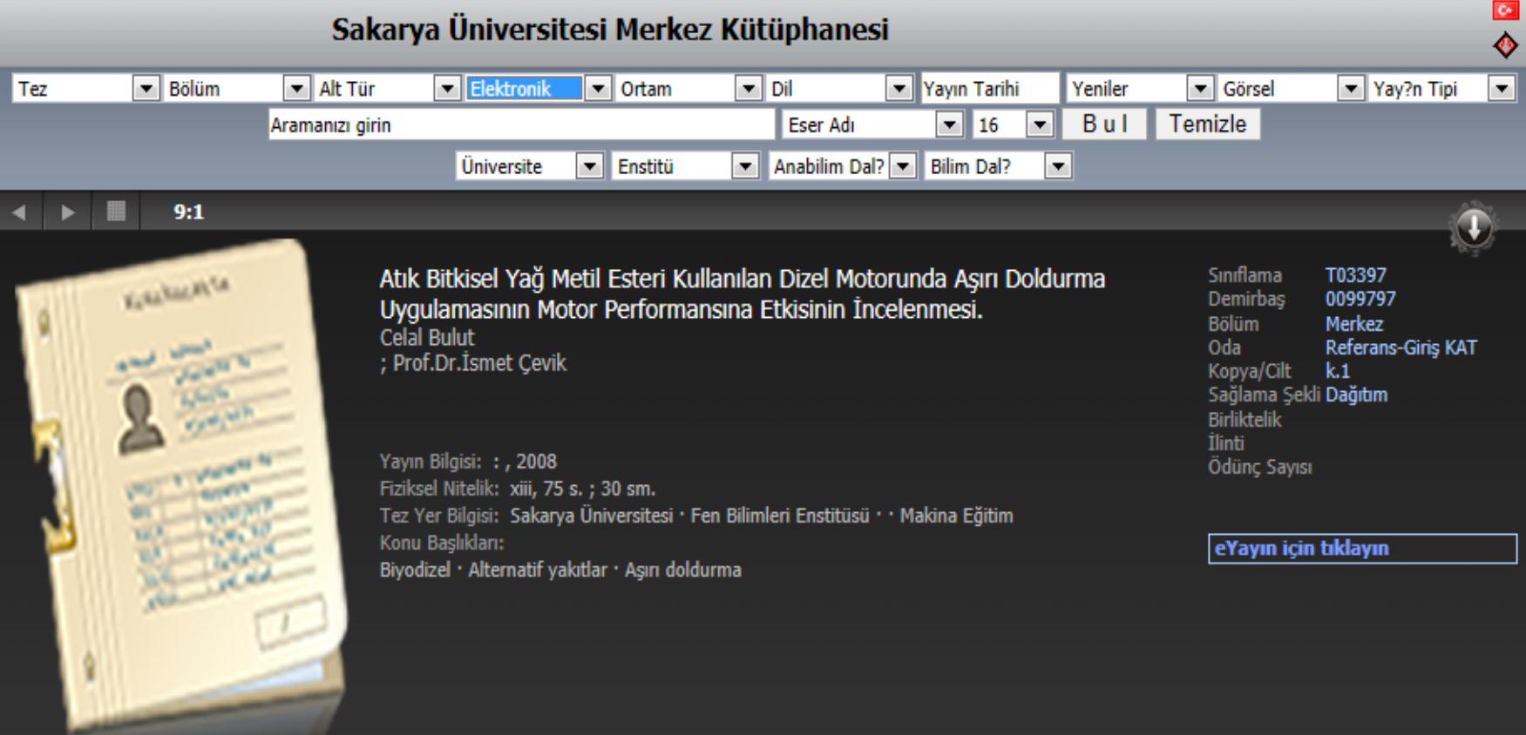Screen dimensions: 1526x735
Task: Open the Elektronik dropdown
Action: pyautogui.click(x=538, y=88)
